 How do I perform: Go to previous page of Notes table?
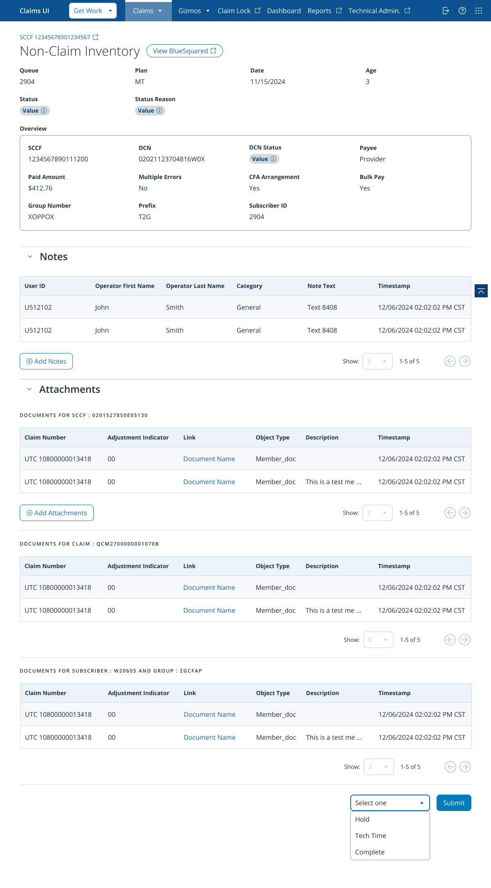coord(450,361)
